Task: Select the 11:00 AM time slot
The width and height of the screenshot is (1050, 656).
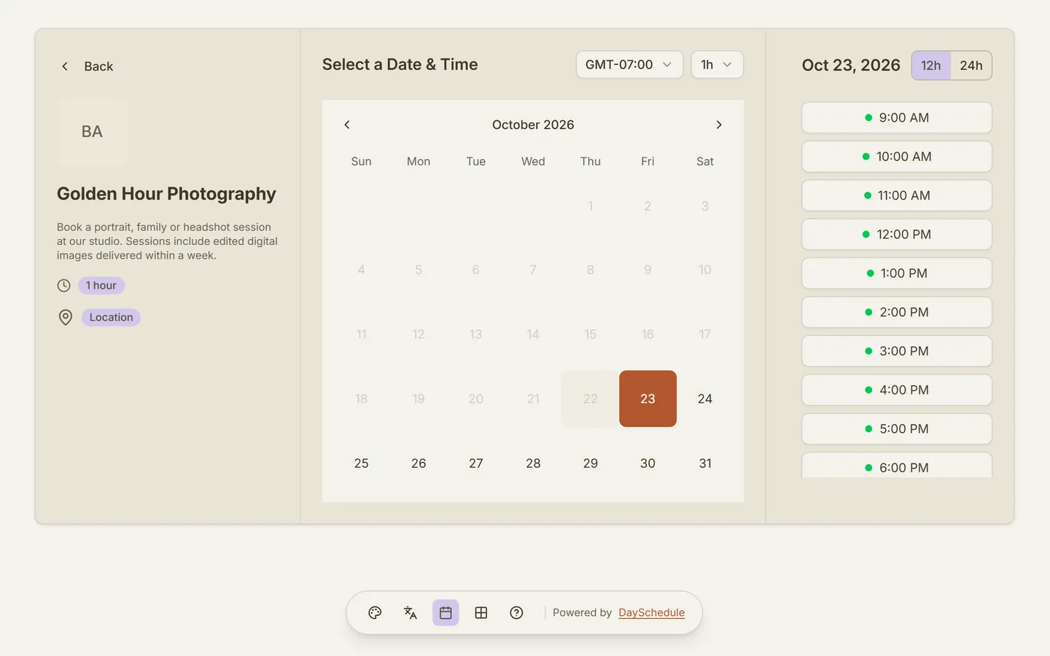Action: (897, 195)
